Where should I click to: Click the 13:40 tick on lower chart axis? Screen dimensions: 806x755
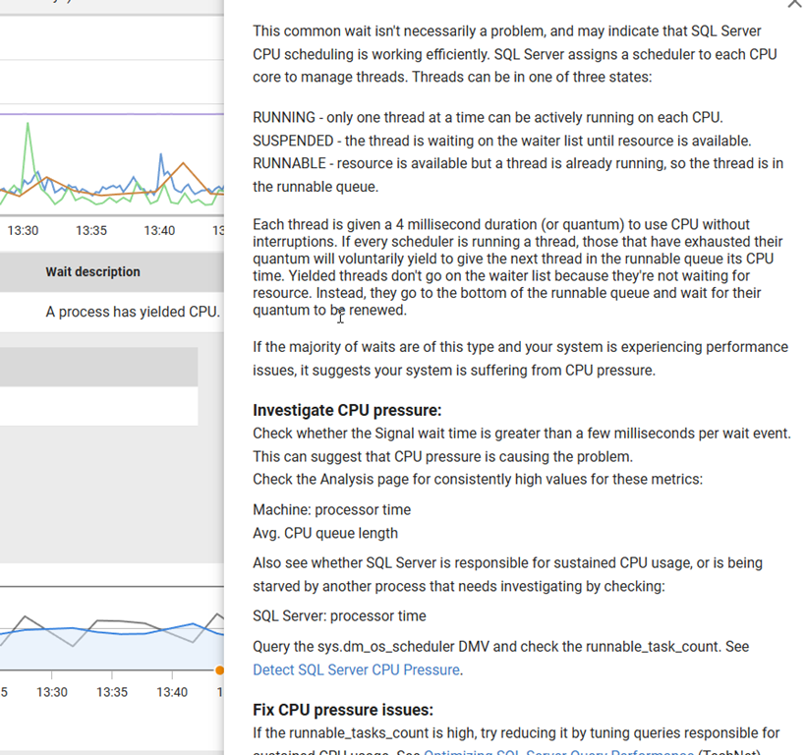pyautogui.click(x=172, y=692)
